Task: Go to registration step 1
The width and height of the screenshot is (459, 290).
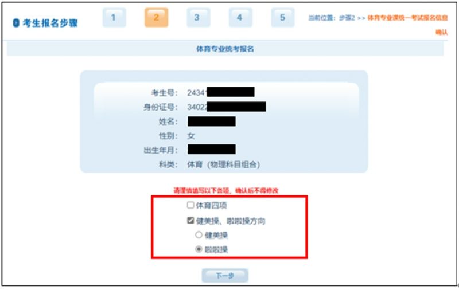Action: (114, 18)
